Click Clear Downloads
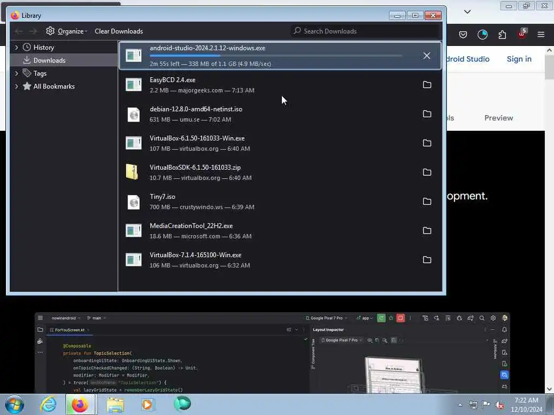 pyautogui.click(x=118, y=31)
